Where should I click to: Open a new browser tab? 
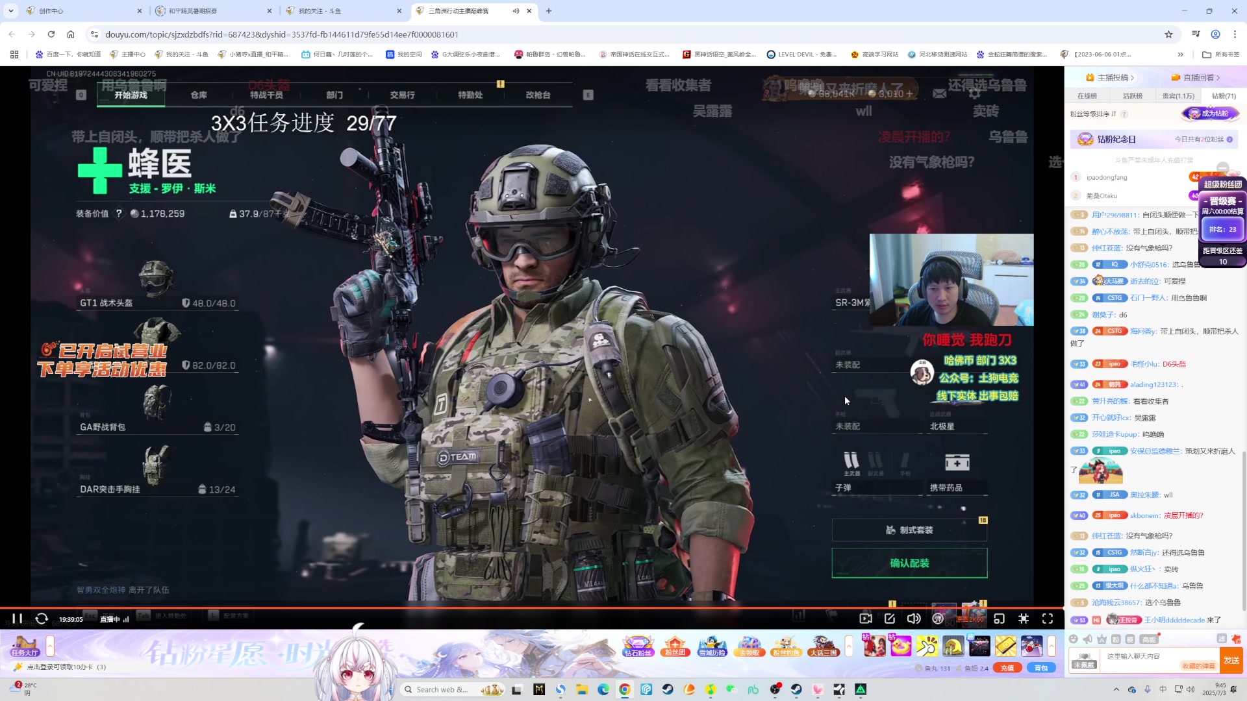coord(549,11)
